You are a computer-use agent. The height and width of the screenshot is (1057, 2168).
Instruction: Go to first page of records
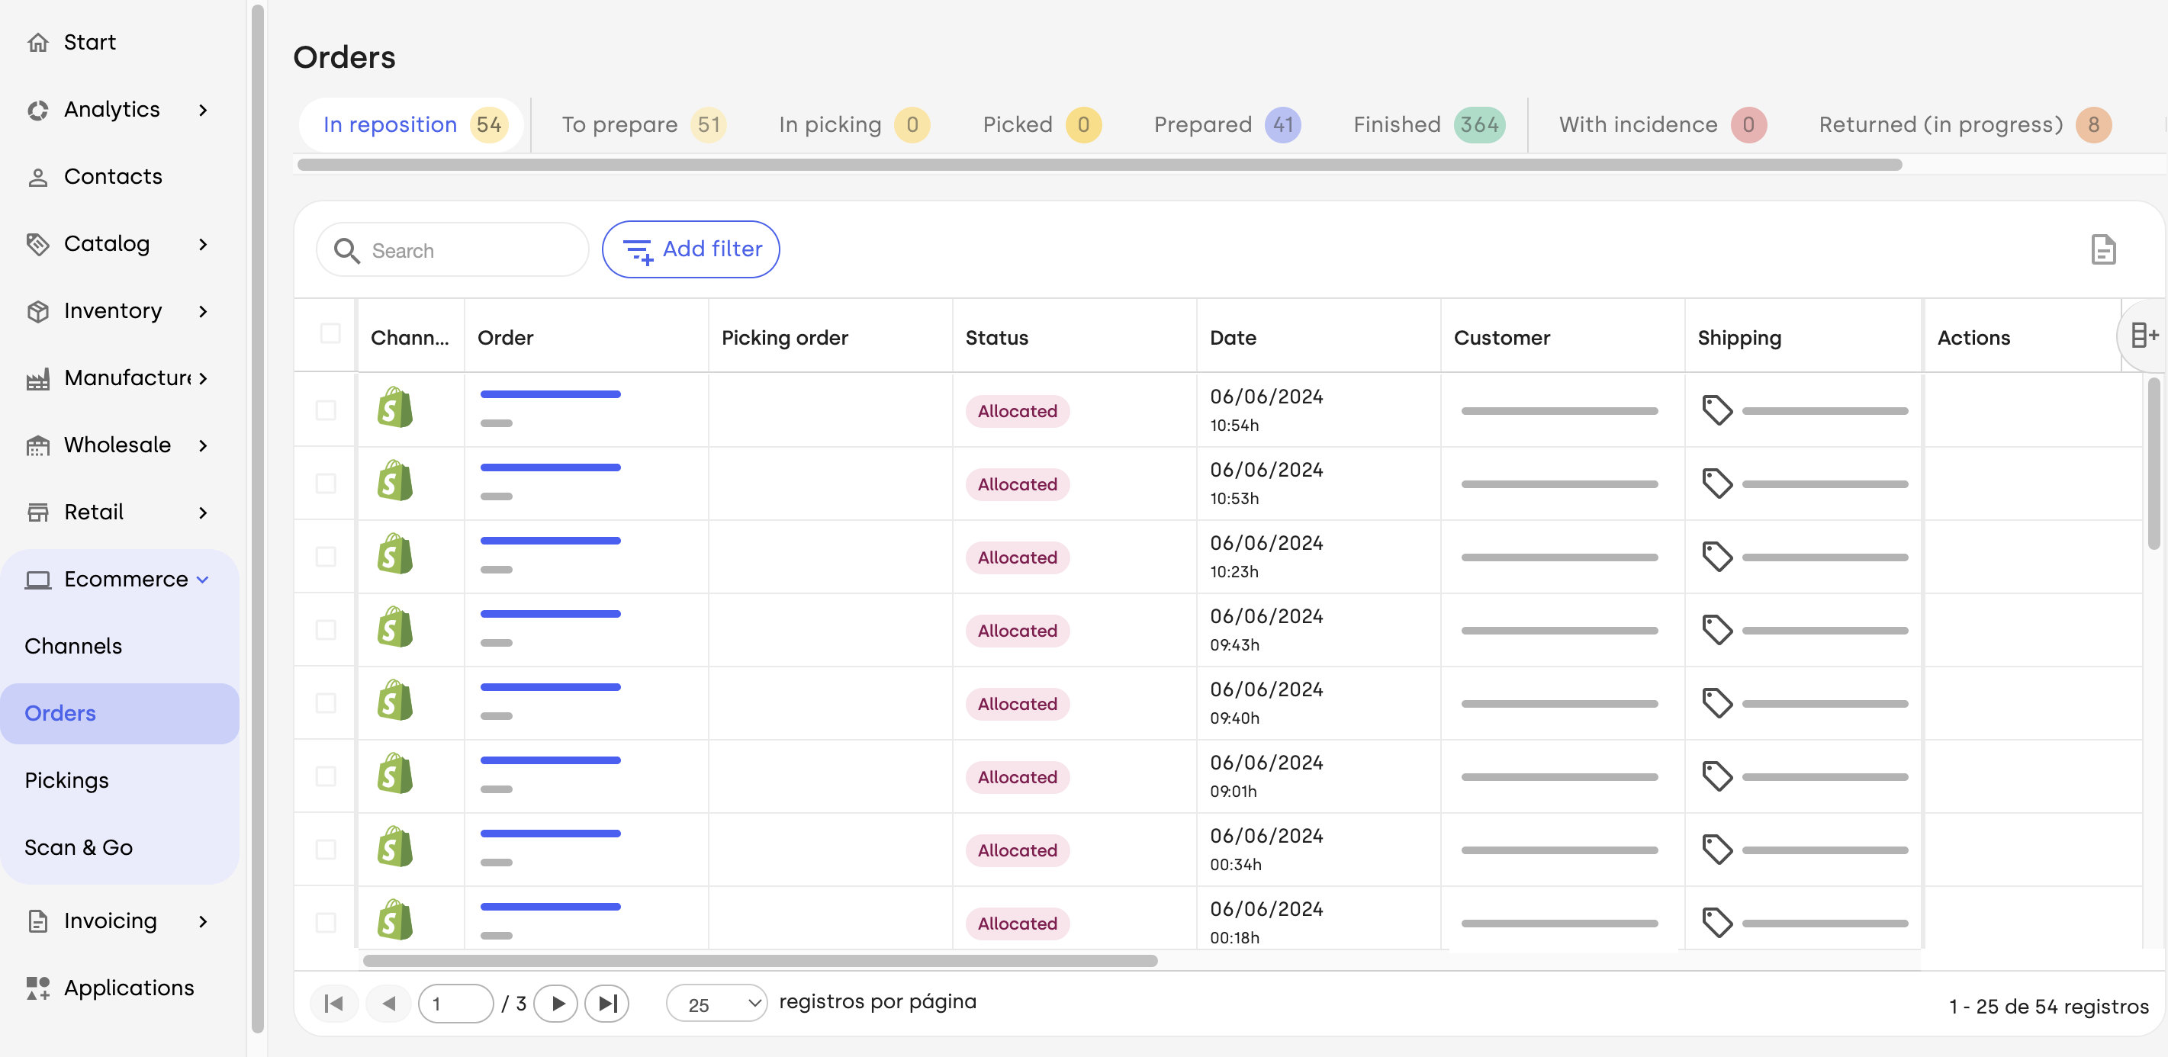(x=334, y=1003)
